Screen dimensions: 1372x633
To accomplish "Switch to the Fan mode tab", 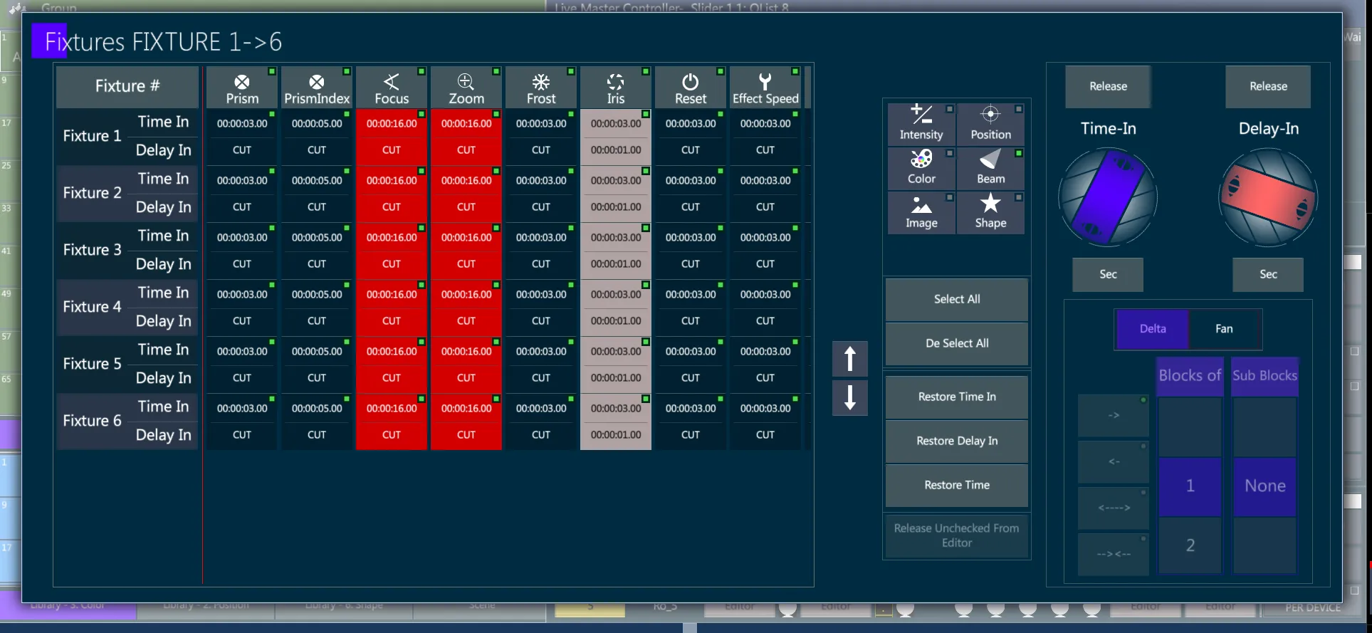I will click(x=1225, y=329).
